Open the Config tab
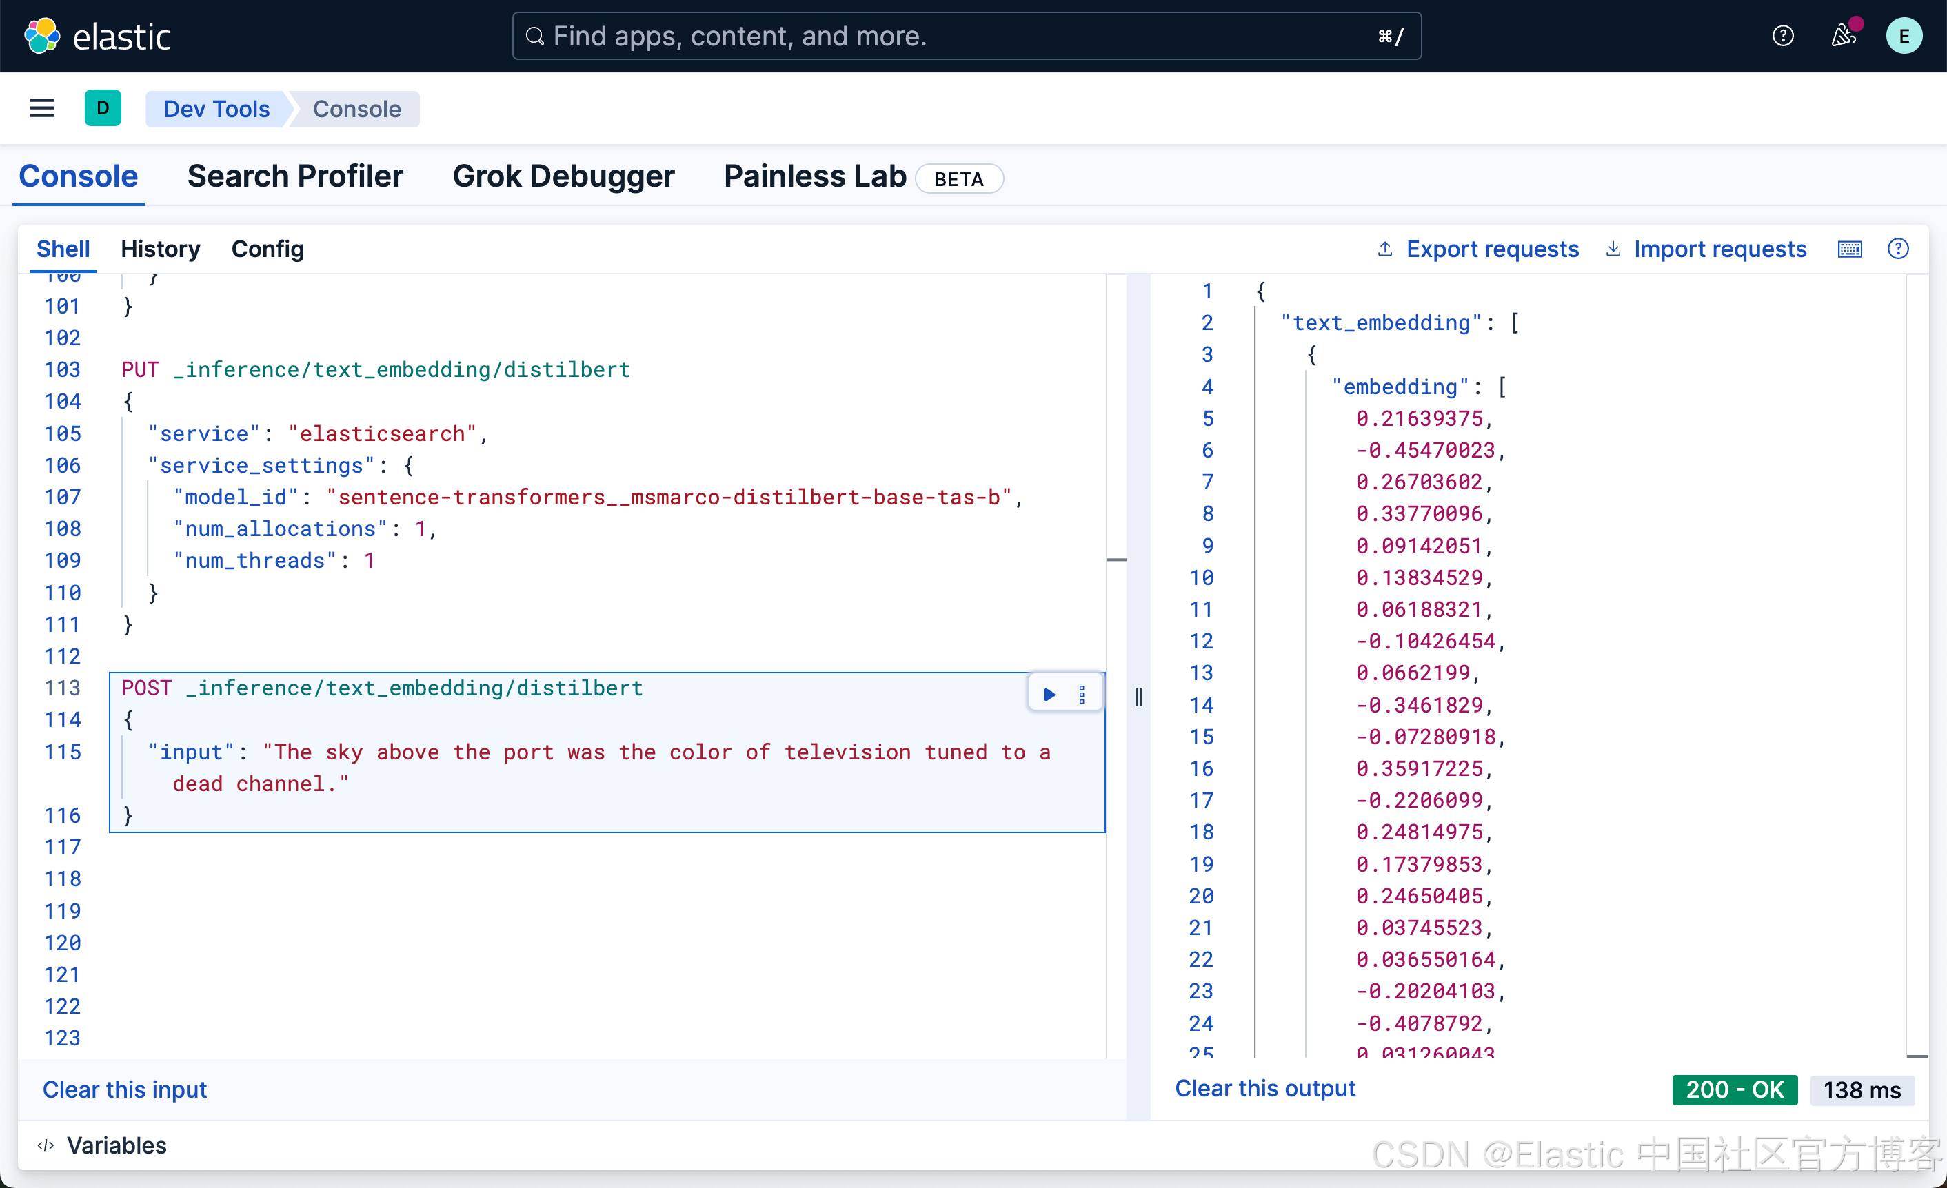Image resolution: width=1947 pixels, height=1188 pixels. [x=267, y=249]
